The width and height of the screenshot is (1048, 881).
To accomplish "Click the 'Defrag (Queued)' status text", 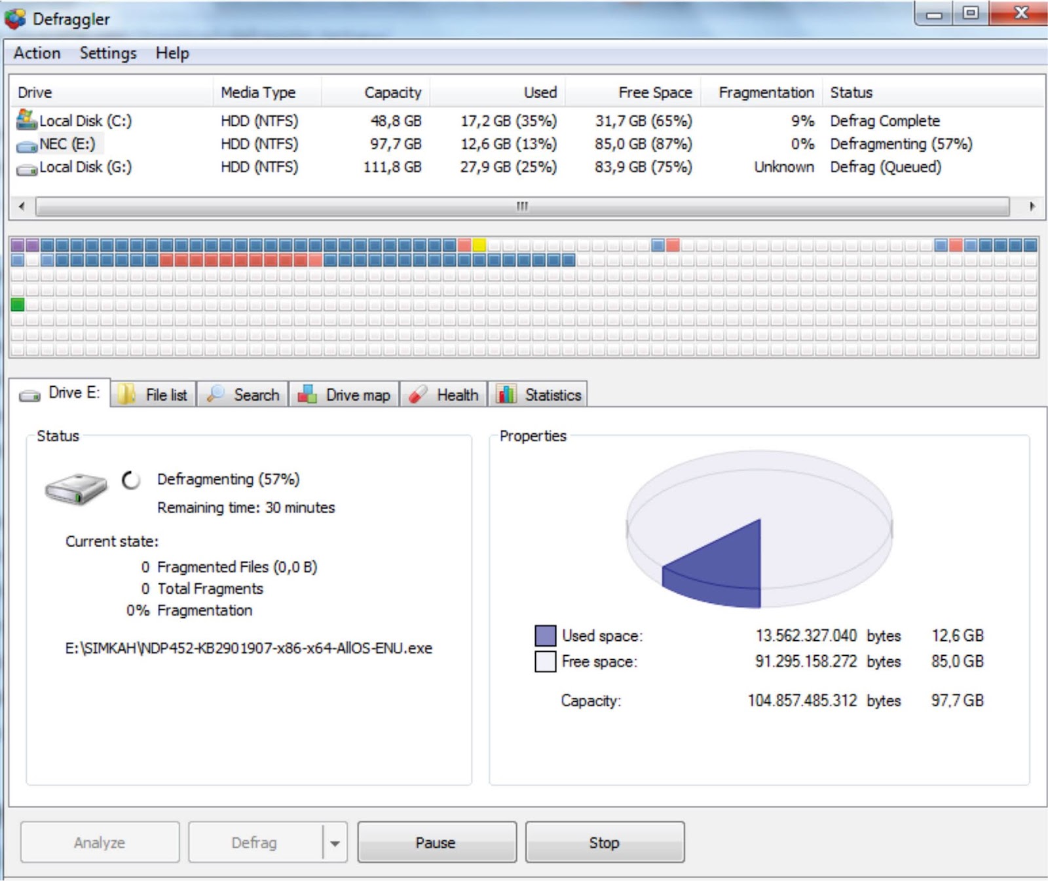I will point(886,167).
